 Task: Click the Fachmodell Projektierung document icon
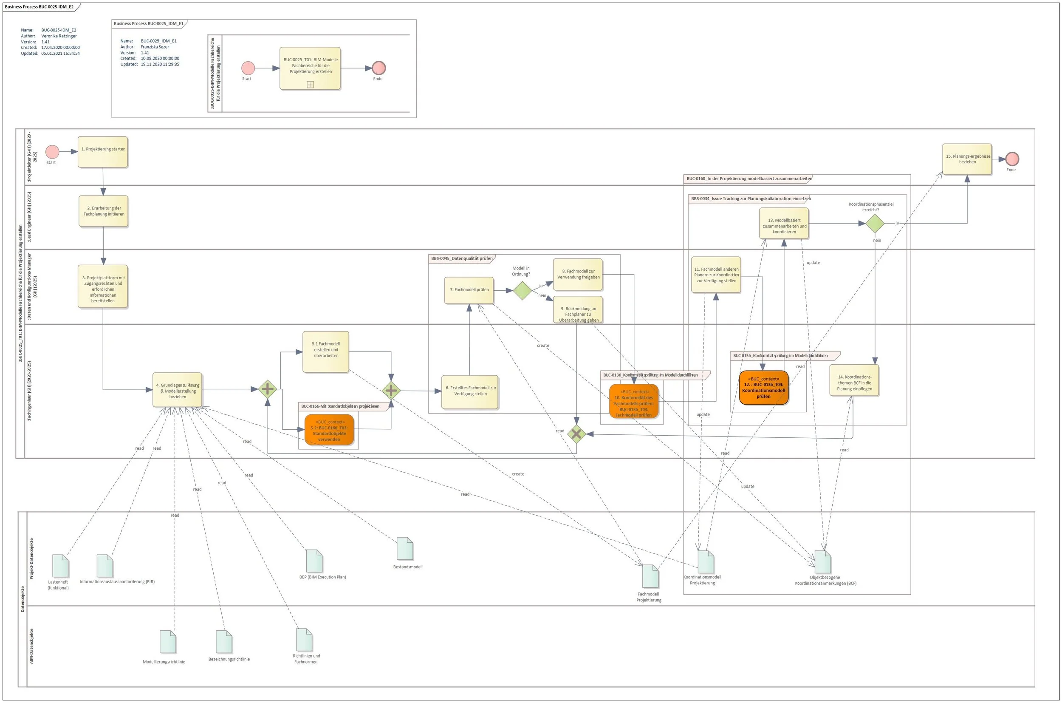pos(651,578)
